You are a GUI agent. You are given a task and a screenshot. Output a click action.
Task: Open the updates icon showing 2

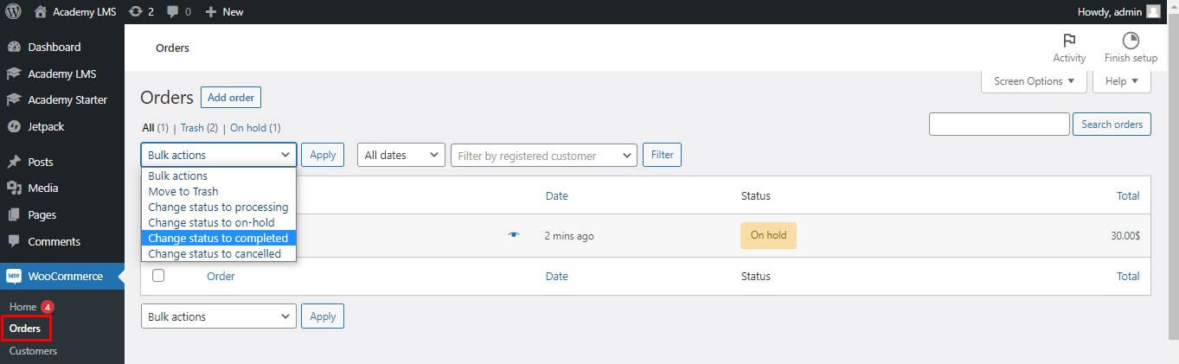(x=135, y=11)
